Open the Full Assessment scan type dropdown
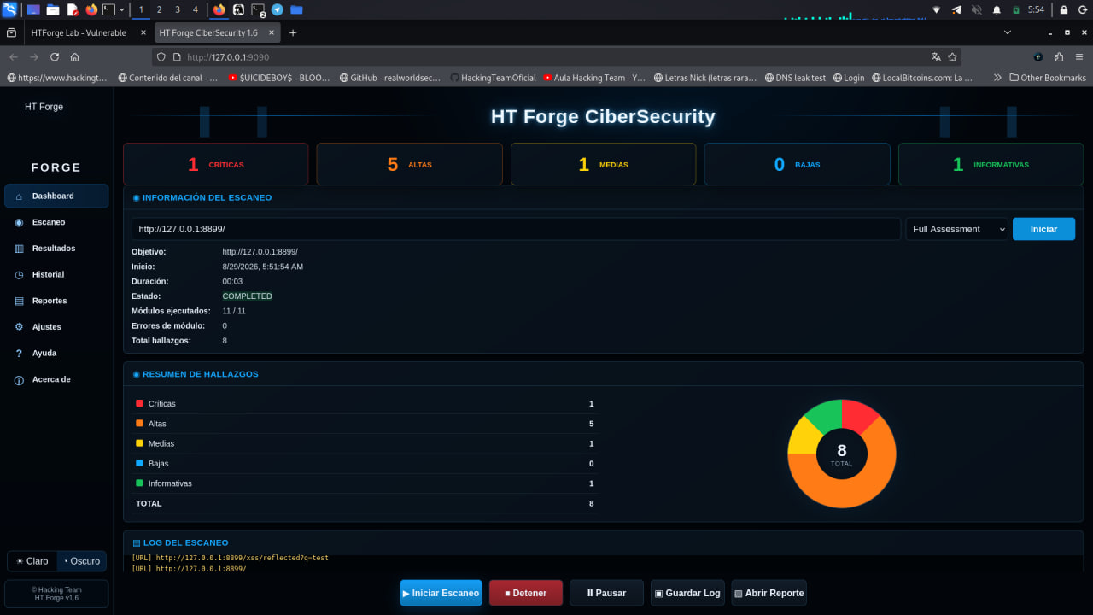The height and width of the screenshot is (615, 1093). pos(957,229)
